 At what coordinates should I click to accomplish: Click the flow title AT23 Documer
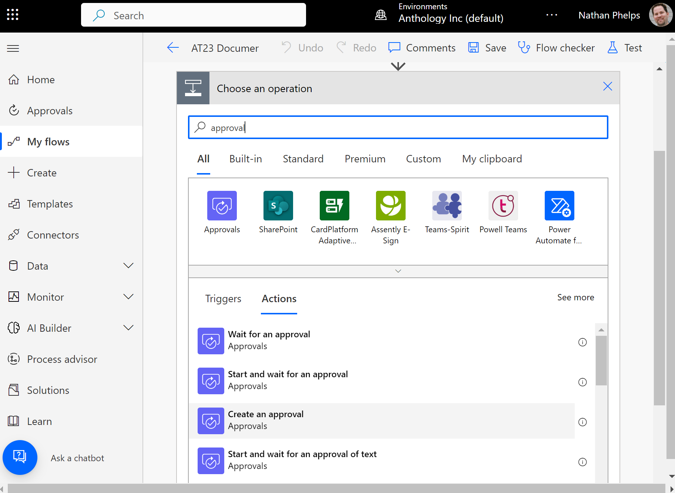point(225,48)
